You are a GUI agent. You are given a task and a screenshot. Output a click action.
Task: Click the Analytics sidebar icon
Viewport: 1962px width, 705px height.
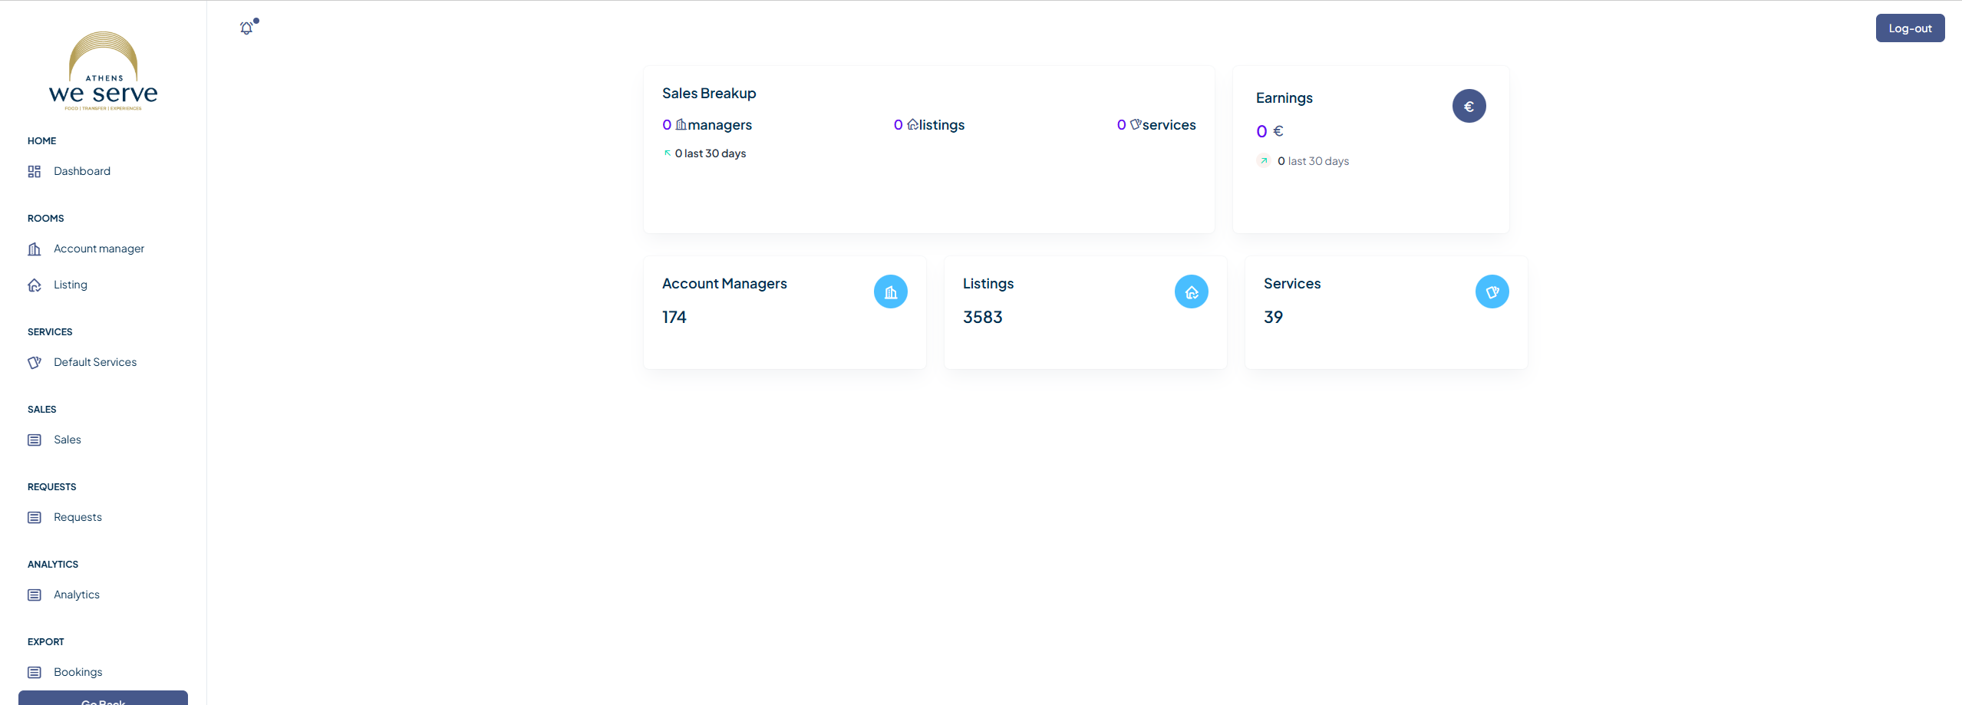click(35, 595)
